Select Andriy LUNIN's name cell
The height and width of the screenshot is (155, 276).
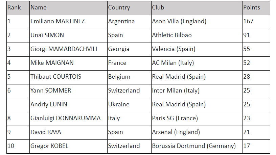(x=49, y=104)
